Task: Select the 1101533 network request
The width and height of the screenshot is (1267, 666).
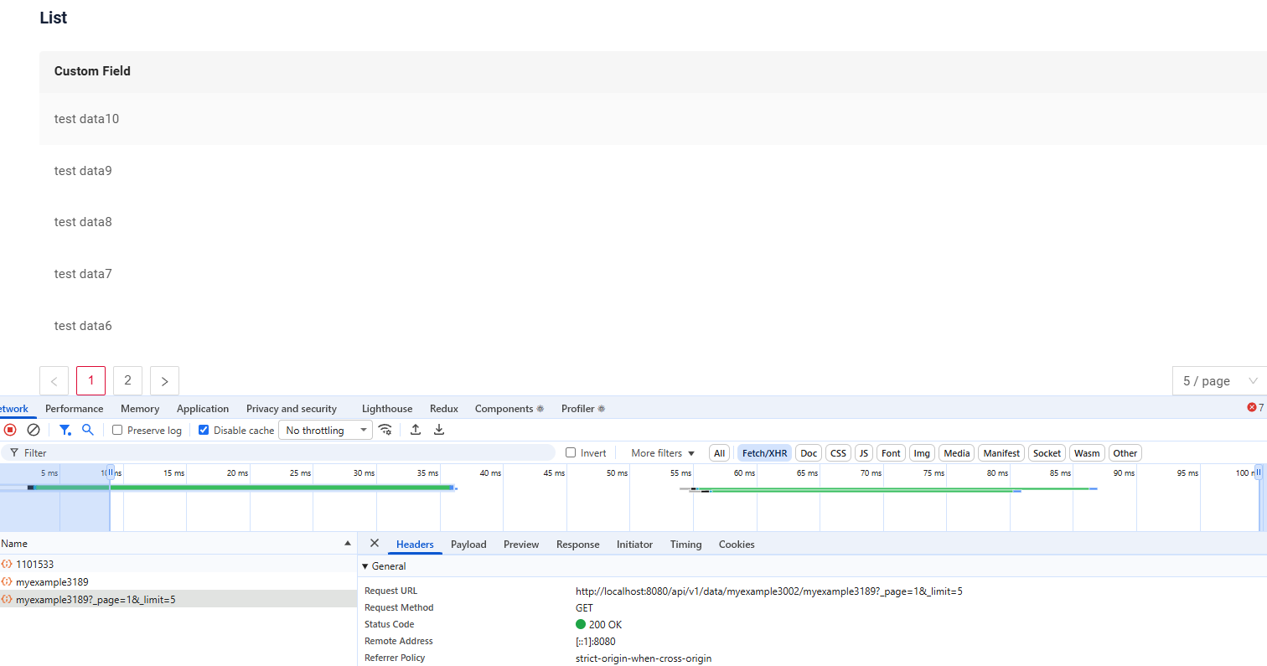Action: tap(34, 565)
